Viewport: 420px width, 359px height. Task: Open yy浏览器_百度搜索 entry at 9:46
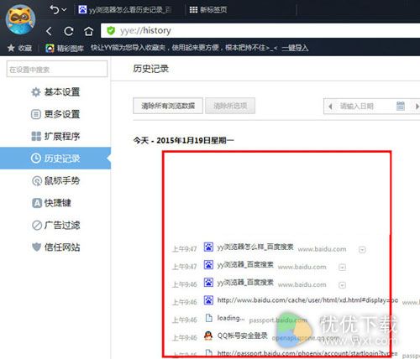(245, 283)
